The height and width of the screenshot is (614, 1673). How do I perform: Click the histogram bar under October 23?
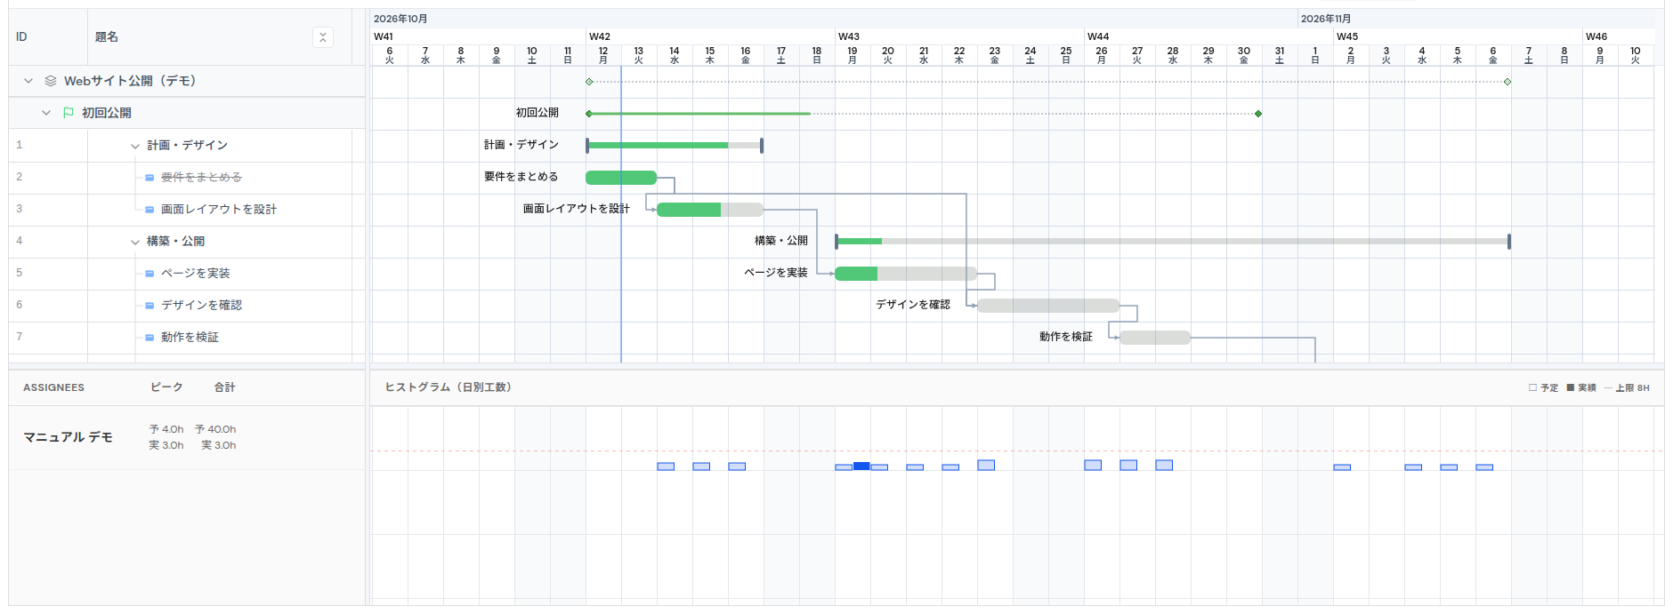coord(986,465)
